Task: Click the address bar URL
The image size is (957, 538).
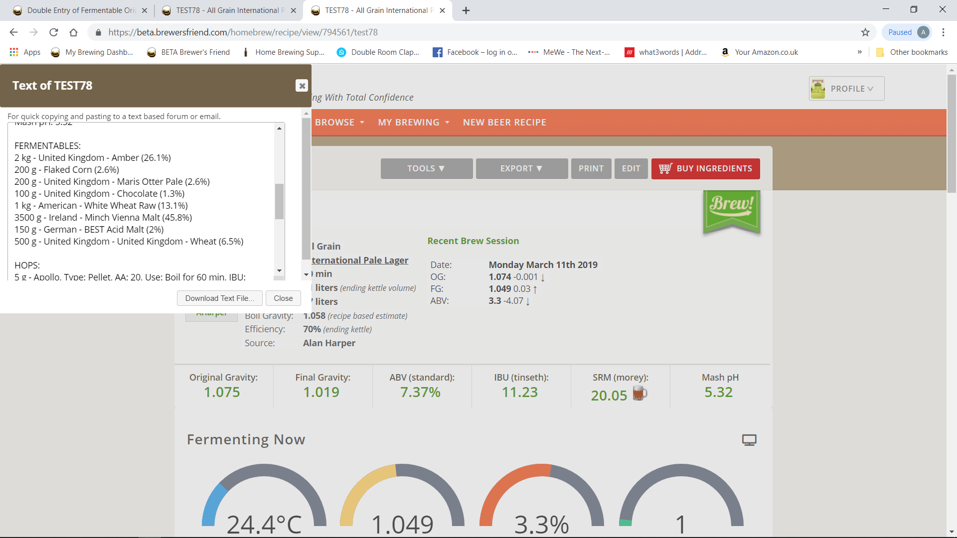Action: point(243,32)
